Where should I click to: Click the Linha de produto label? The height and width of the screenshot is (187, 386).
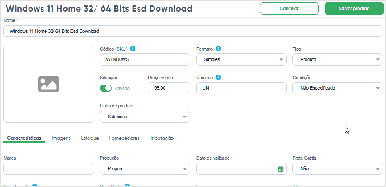pyautogui.click(x=116, y=106)
